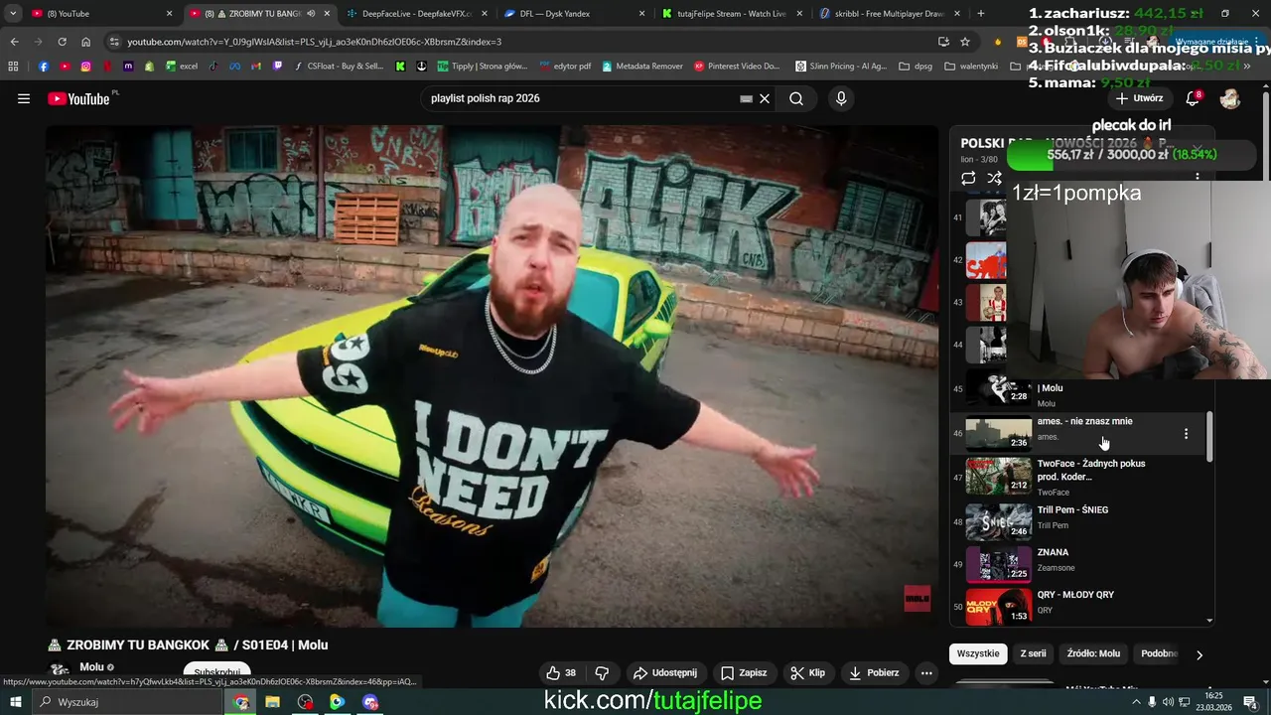Open the Metadata Remover bookmark
The height and width of the screenshot is (715, 1271).
641,67
